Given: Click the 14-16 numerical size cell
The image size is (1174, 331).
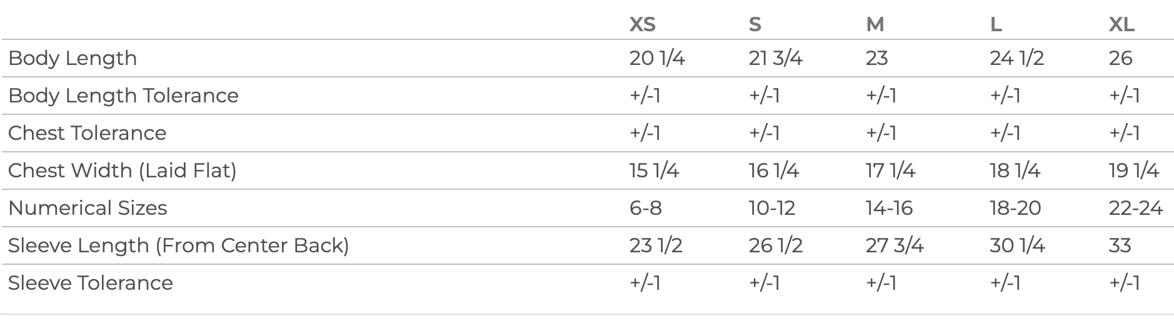Looking at the screenshot, I should point(889,208).
